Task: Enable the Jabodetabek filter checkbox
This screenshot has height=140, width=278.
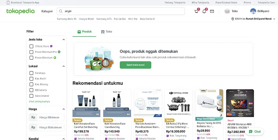Action: 31,96
